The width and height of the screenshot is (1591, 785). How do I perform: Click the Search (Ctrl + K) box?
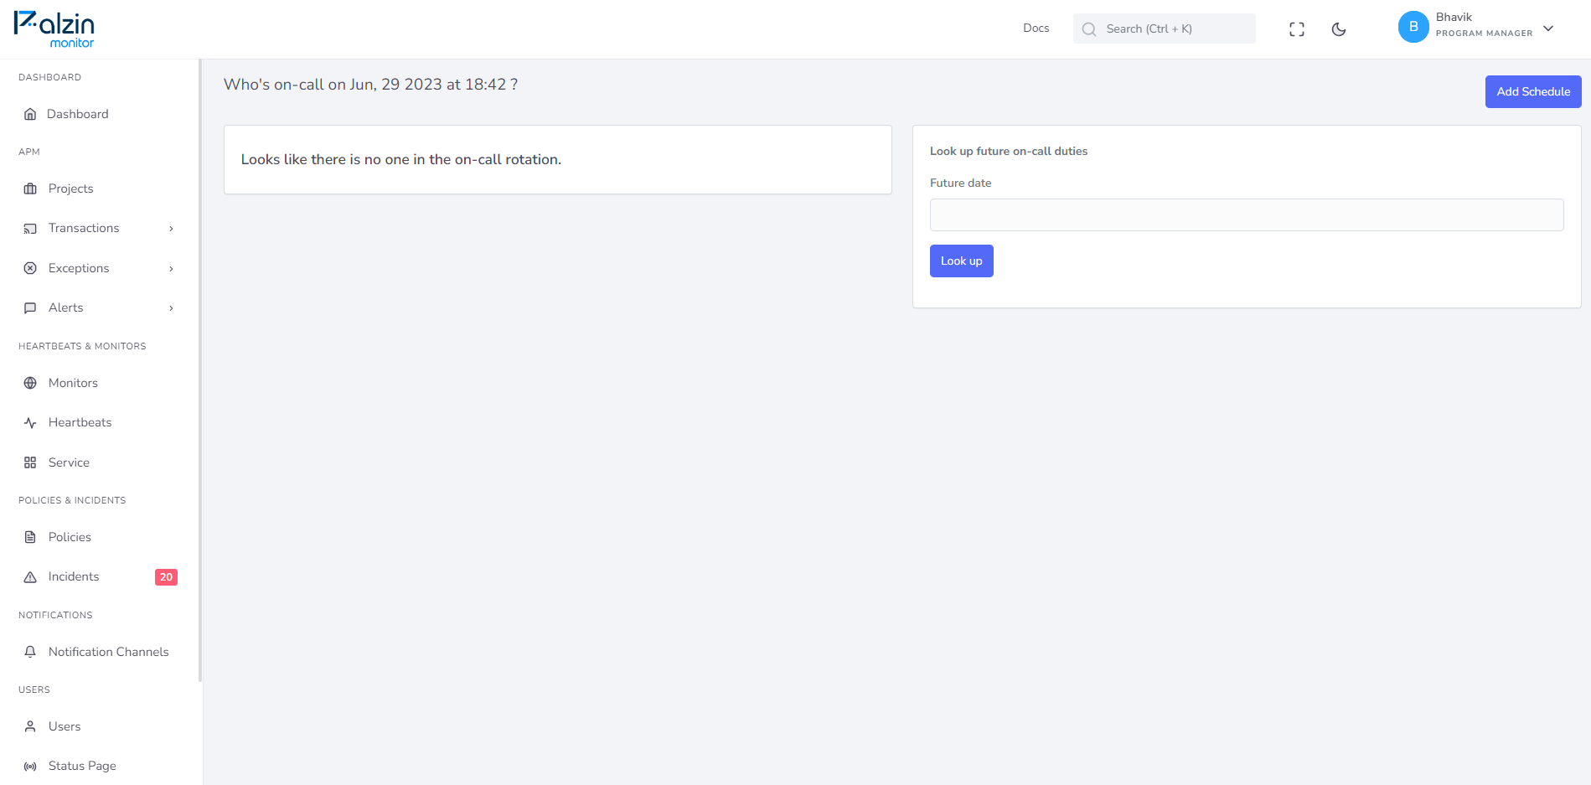coord(1165,28)
